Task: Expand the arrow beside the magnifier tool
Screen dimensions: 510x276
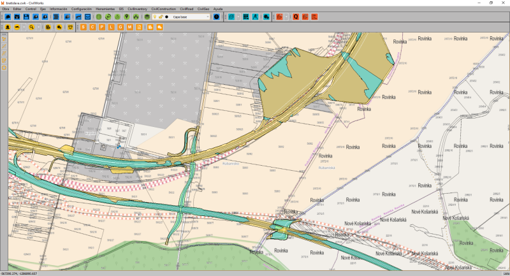Action: [37, 27]
